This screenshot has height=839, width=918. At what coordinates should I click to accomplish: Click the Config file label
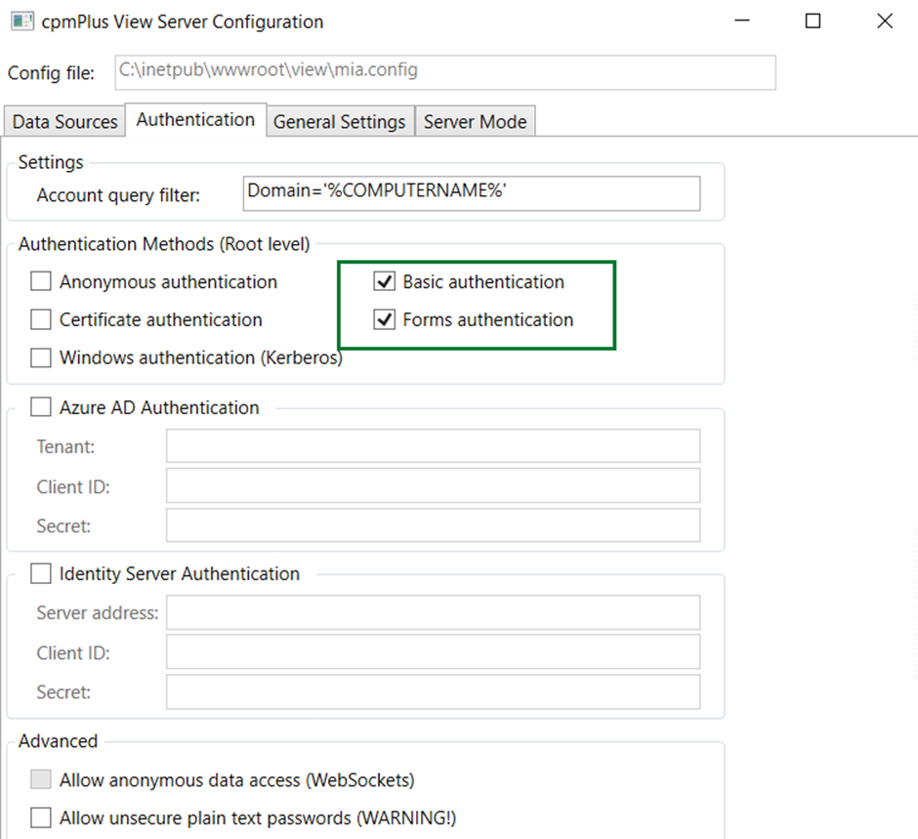(51, 73)
